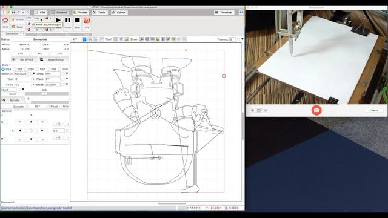Toggle the first Draw option icon
This screenshot has width=388, height=218.
(141, 39)
